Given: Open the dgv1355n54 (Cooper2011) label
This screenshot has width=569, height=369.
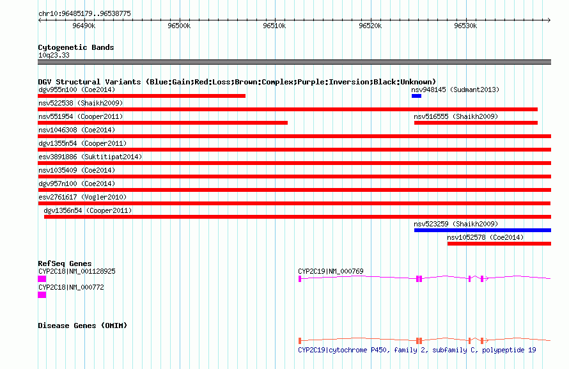Looking at the screenshot, I should point(82,143).
